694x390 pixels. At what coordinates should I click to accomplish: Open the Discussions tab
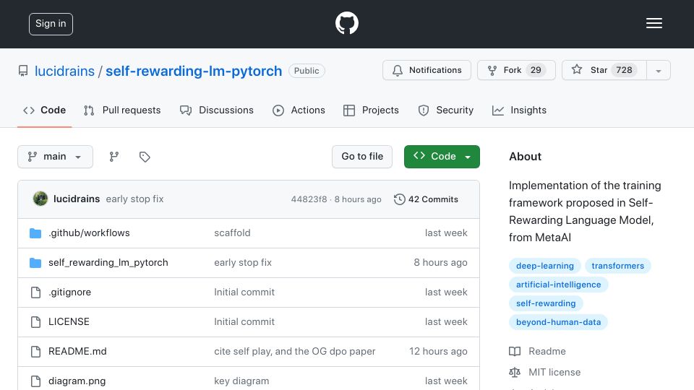(217, 110)
